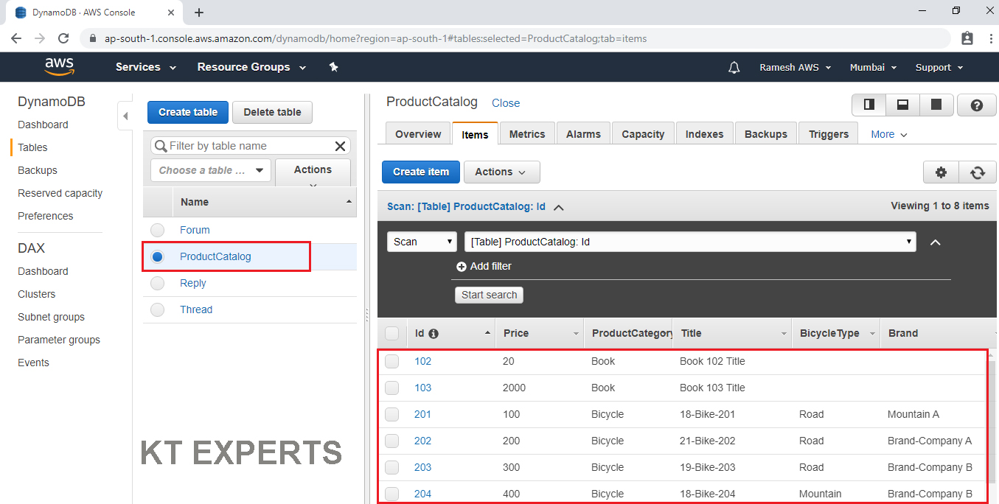Click the plus icon for Add filter

pos(462,267)
